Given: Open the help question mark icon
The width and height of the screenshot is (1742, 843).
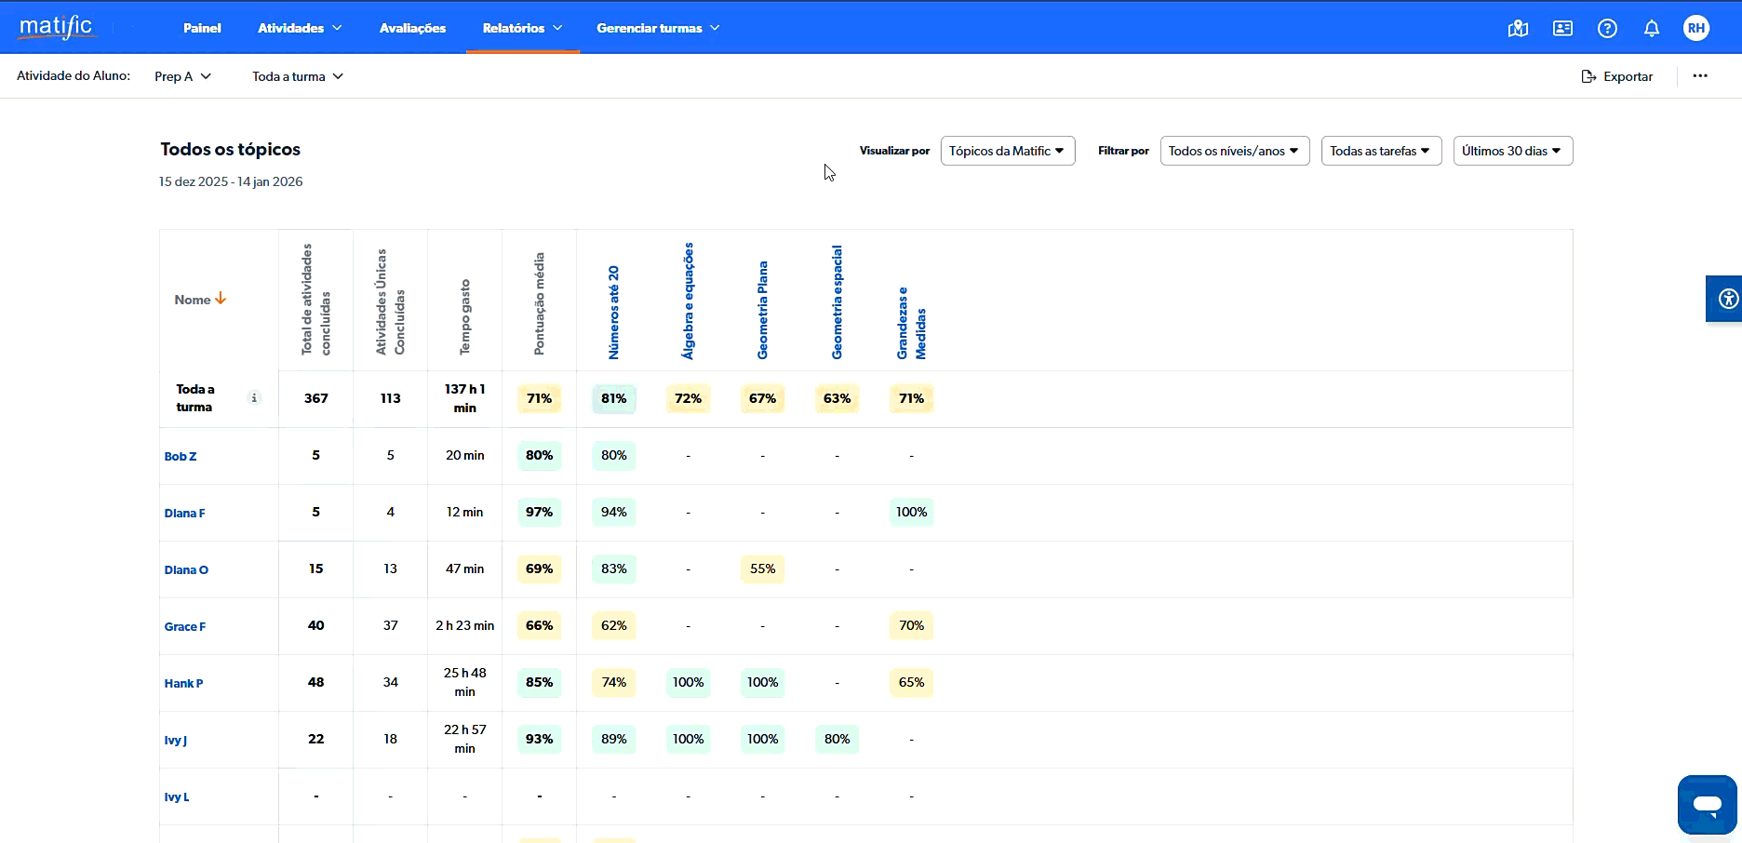Looking at the screenshot, I should pos(1607,28).
